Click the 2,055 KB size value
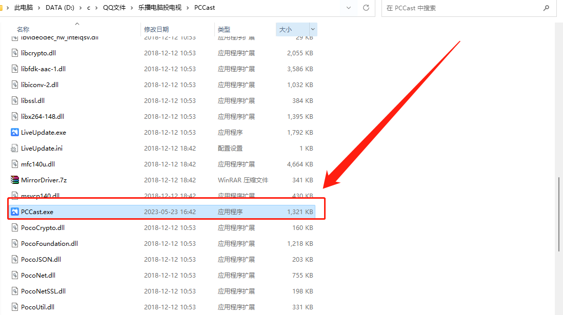 [x=300, y=53]
